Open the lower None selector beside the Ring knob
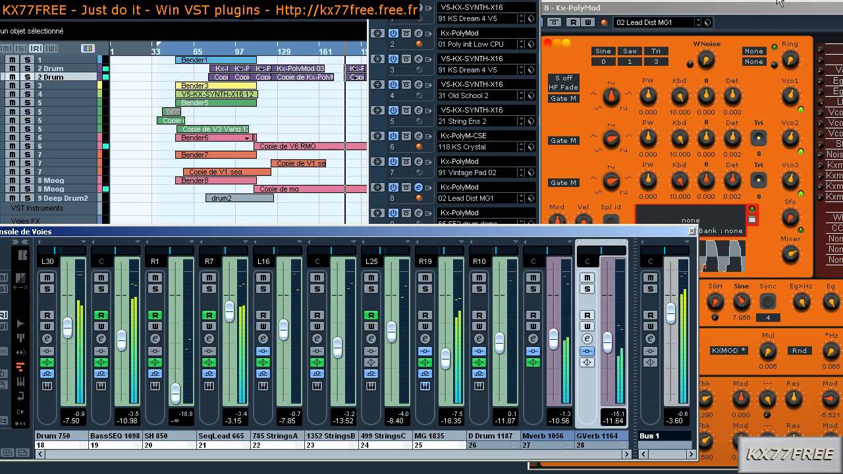843x474 pixels. coord(753,62)
